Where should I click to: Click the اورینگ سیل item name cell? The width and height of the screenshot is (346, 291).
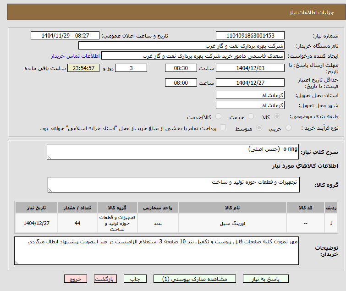(x=232, y=223)
